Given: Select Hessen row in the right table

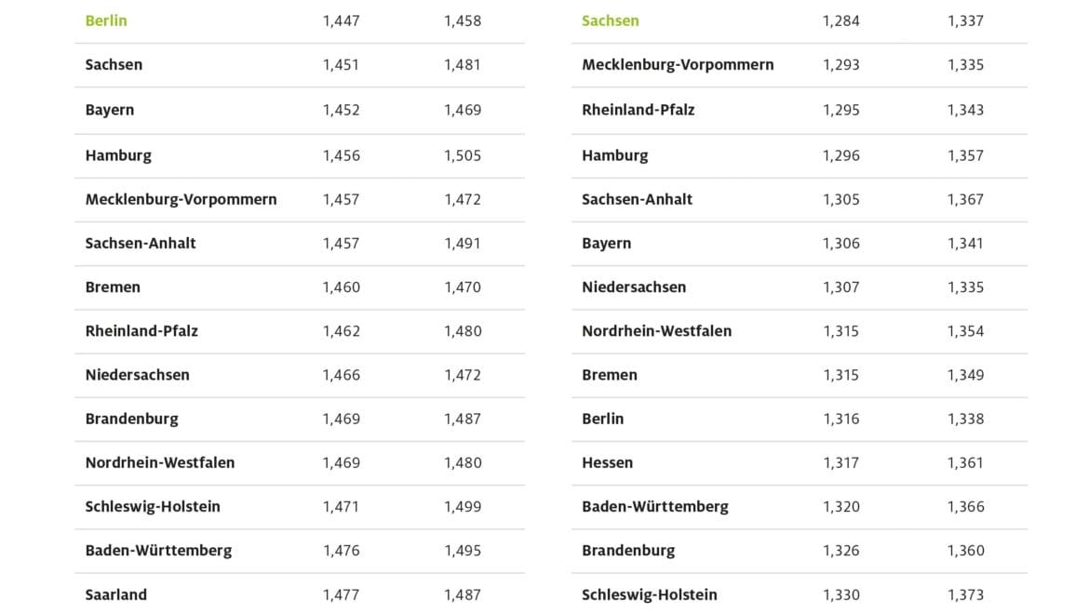Looking at the screenshot, I should coord(800,463).
